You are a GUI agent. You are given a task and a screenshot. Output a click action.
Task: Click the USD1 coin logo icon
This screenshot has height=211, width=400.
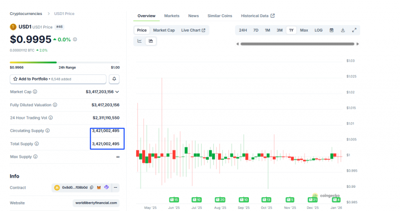[13, 27]
